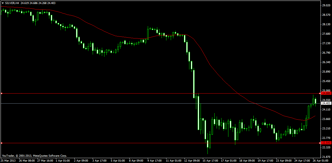This screenshot has width=332, height=163.
Task: Click the YouTrader MetaQuotes copyright text
Action: point(34,156)
